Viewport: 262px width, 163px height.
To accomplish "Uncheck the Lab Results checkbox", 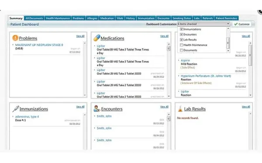I will click(181, 40).
